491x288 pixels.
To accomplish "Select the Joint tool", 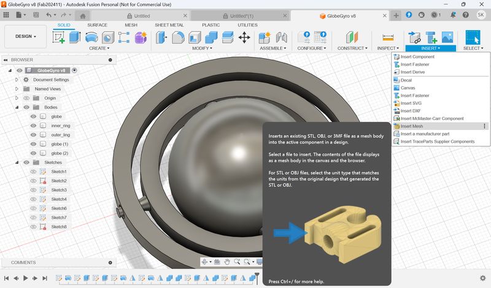I will pyautogui.click(x=281, y=37).
